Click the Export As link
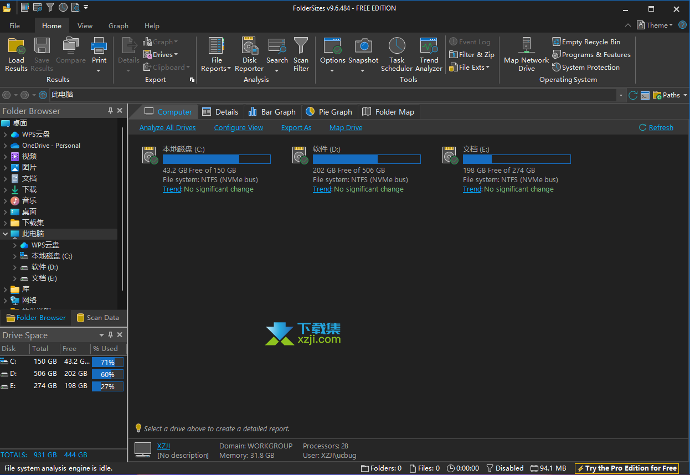Viewport: 690px width, 475px height. [x=296, y=128]
